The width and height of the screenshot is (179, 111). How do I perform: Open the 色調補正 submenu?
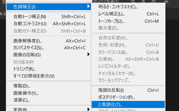pyautogui.click(x=24, y=6)
